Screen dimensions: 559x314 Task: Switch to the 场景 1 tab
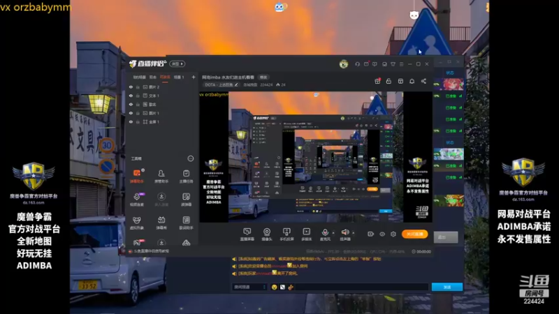tap(179, 77)
